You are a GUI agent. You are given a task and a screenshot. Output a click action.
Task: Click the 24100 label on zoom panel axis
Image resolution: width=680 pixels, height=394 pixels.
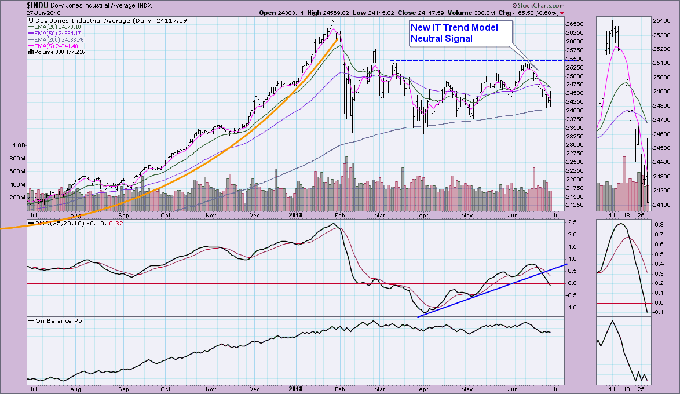662,205
